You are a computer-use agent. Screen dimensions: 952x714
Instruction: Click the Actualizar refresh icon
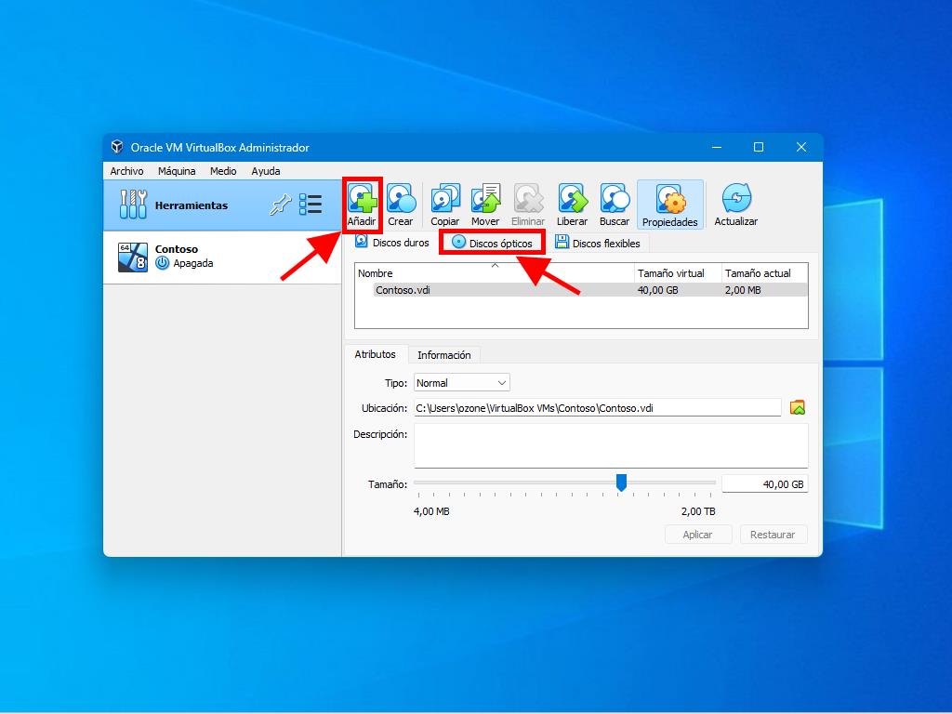pyautogui.click(x=735, y=205)
